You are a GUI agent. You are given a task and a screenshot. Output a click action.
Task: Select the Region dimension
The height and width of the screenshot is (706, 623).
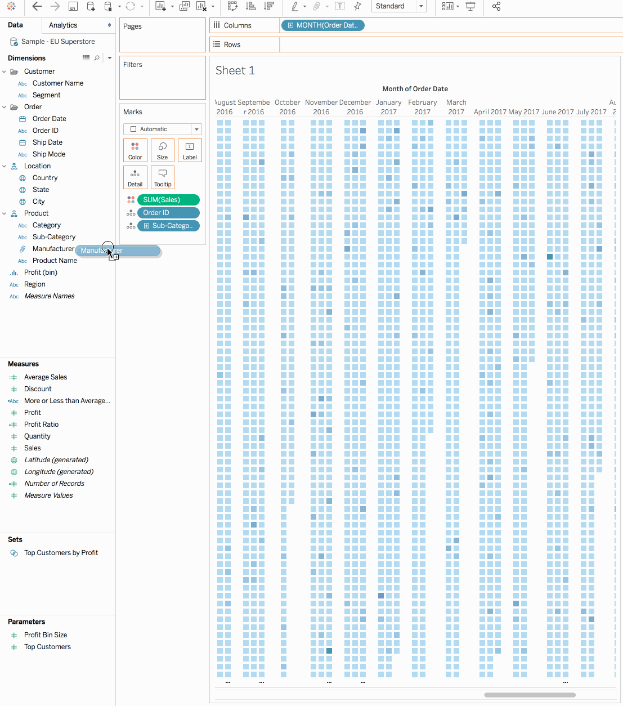(x=34, y=284)
